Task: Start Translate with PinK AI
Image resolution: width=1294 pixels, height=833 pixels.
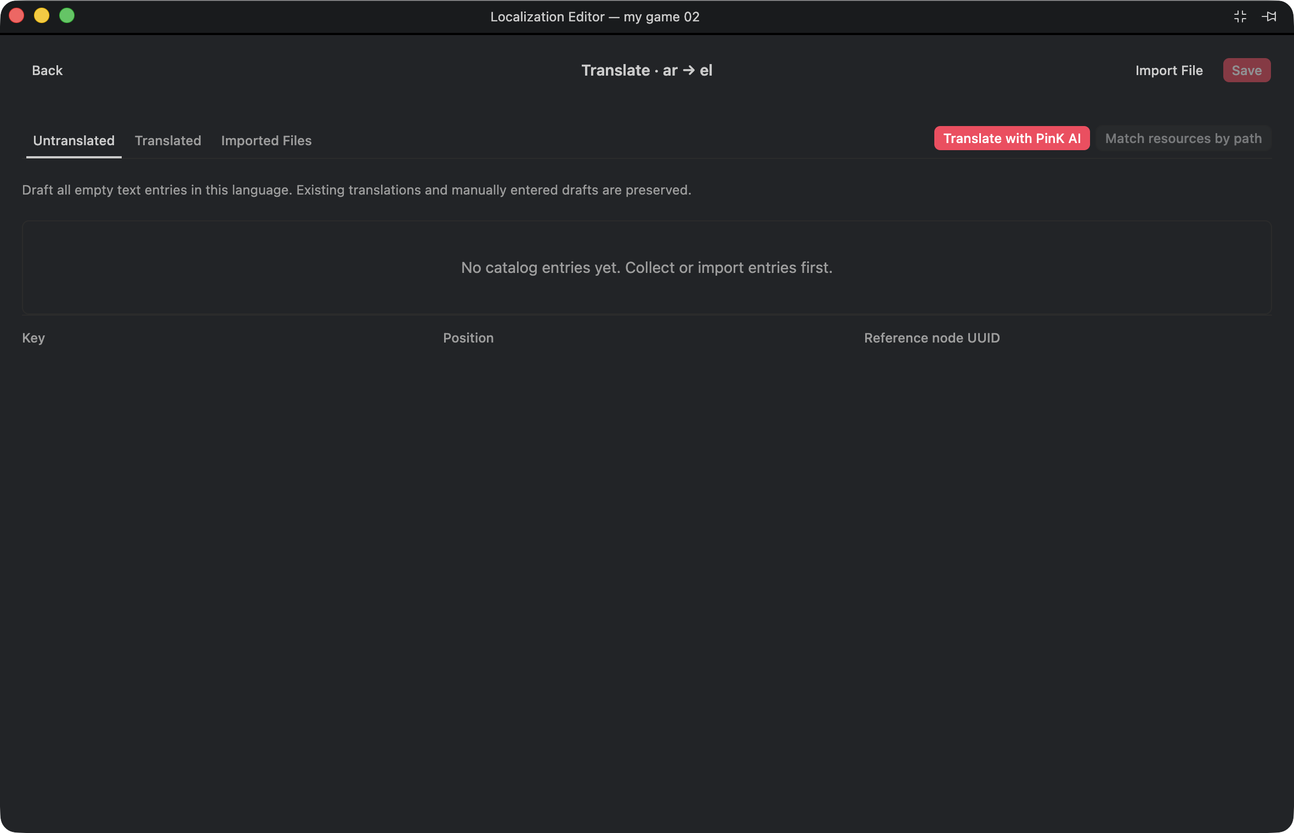Action: point(1012,138)
